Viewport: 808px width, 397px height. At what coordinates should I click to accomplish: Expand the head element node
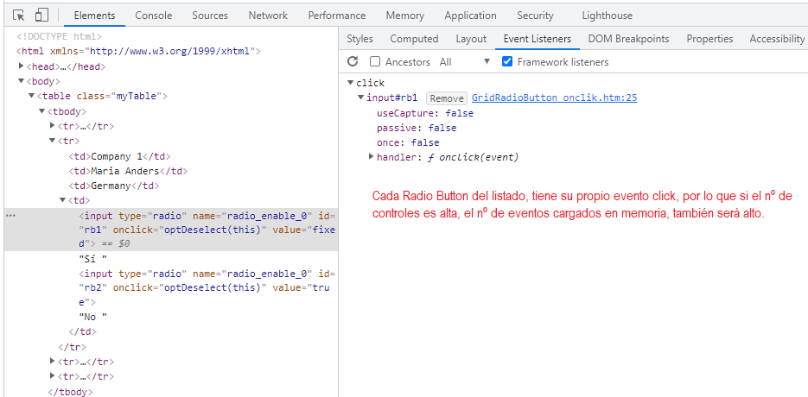(x=22, y=66)
